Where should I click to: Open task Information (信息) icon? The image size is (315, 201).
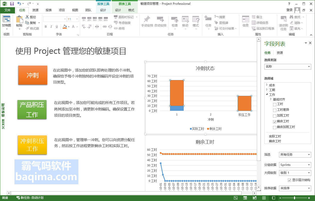(246, 19)
